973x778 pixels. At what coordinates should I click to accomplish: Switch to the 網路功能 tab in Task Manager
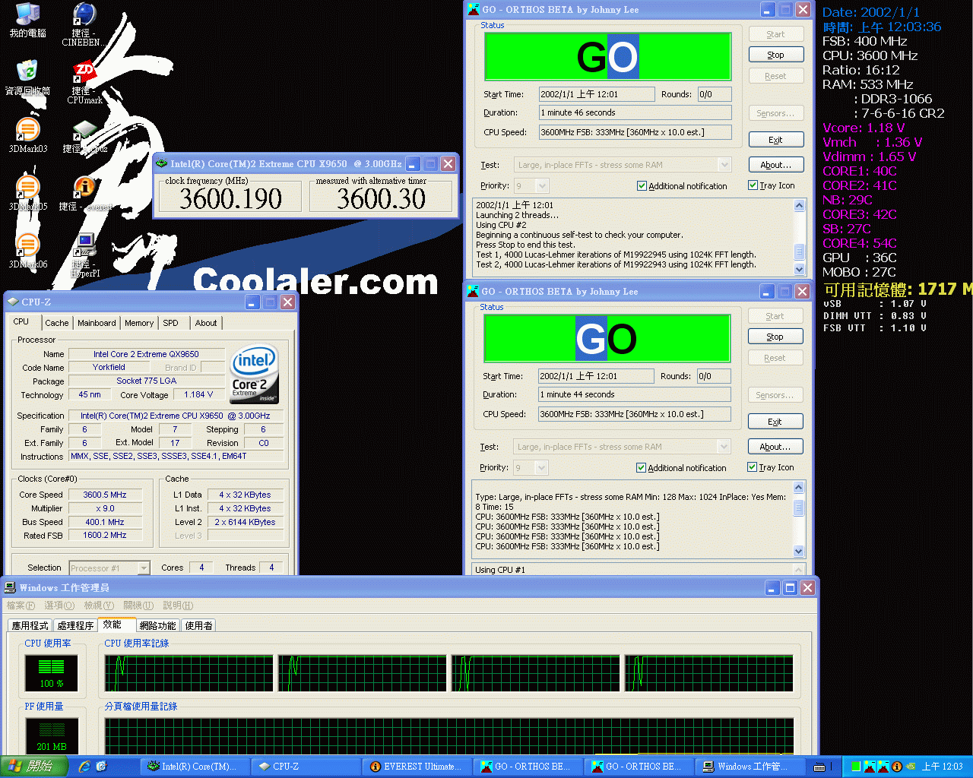click(x=157, y=625)
